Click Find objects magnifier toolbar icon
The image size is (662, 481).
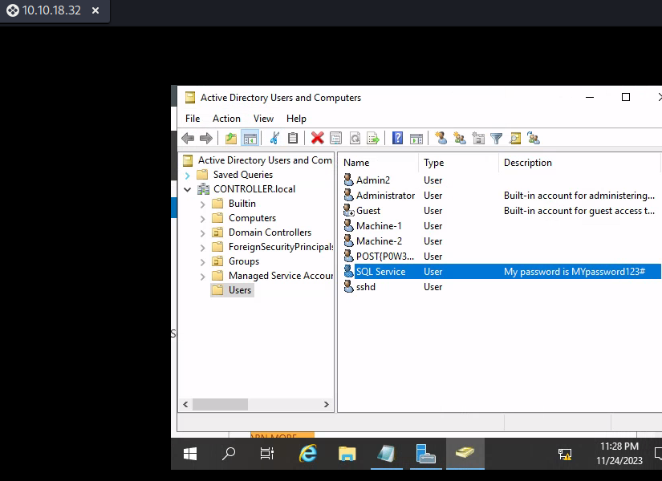point(515,138)
